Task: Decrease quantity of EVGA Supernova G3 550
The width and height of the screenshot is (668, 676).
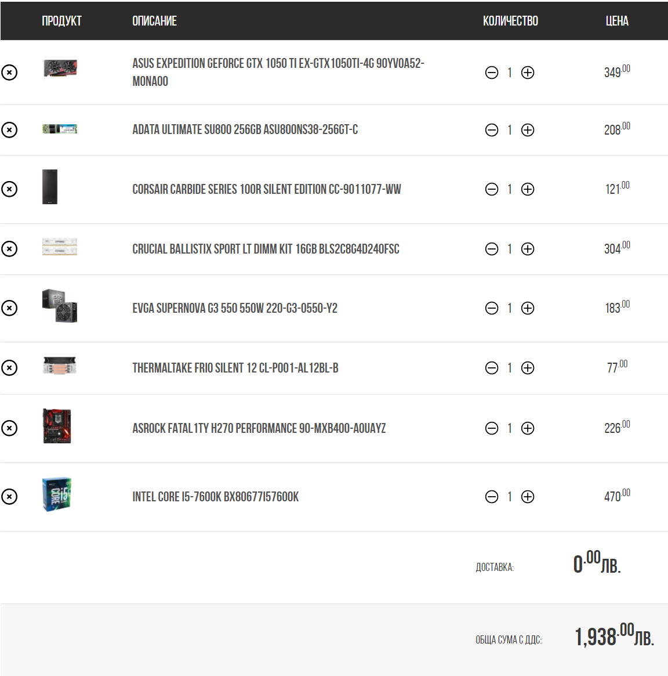Action: pyautogui.click(x=491, y=308)
